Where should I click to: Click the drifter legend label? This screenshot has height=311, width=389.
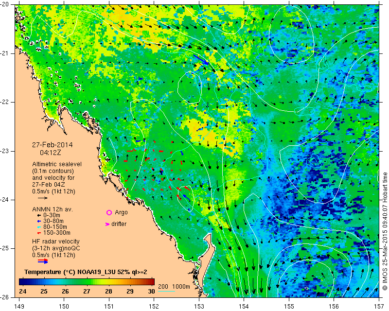click(x=119, y=224)
